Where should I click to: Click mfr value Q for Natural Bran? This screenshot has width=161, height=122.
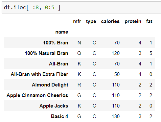coord(79,53)
